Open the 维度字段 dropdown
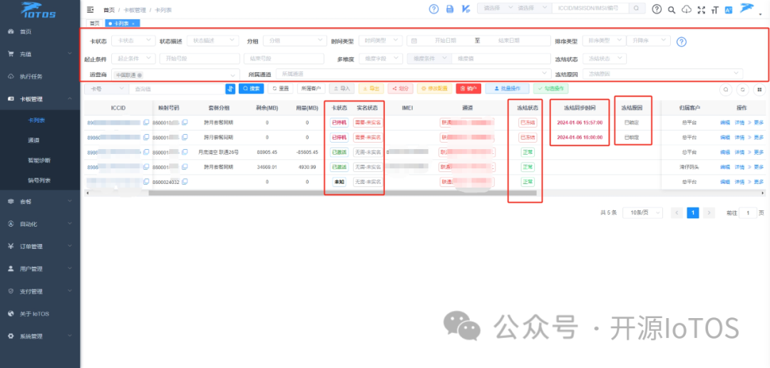The height and width of the screenshot is (368, 770). [x=381, y=58]
